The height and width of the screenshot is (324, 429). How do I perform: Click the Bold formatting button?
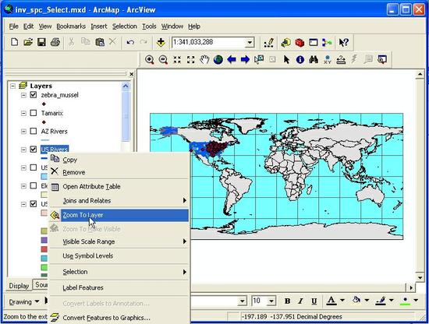click(287, 301)
